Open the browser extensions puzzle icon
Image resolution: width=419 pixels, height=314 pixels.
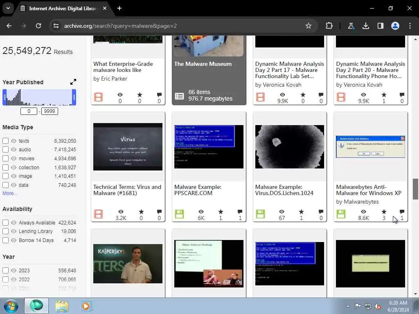point(329,26)
